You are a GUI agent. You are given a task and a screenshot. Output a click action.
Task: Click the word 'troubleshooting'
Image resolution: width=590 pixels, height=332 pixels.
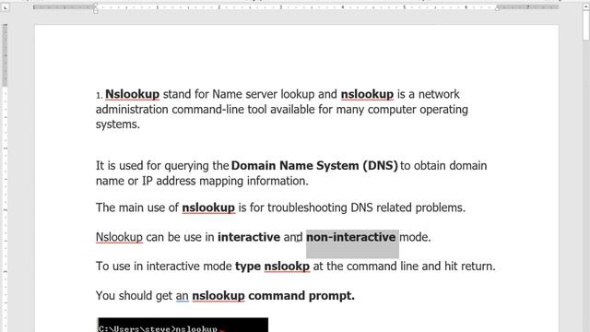(x=307, y=207)
